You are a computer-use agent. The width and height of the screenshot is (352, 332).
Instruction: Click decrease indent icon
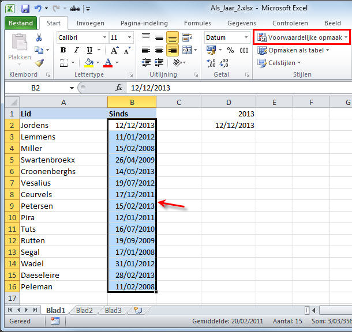146,63
